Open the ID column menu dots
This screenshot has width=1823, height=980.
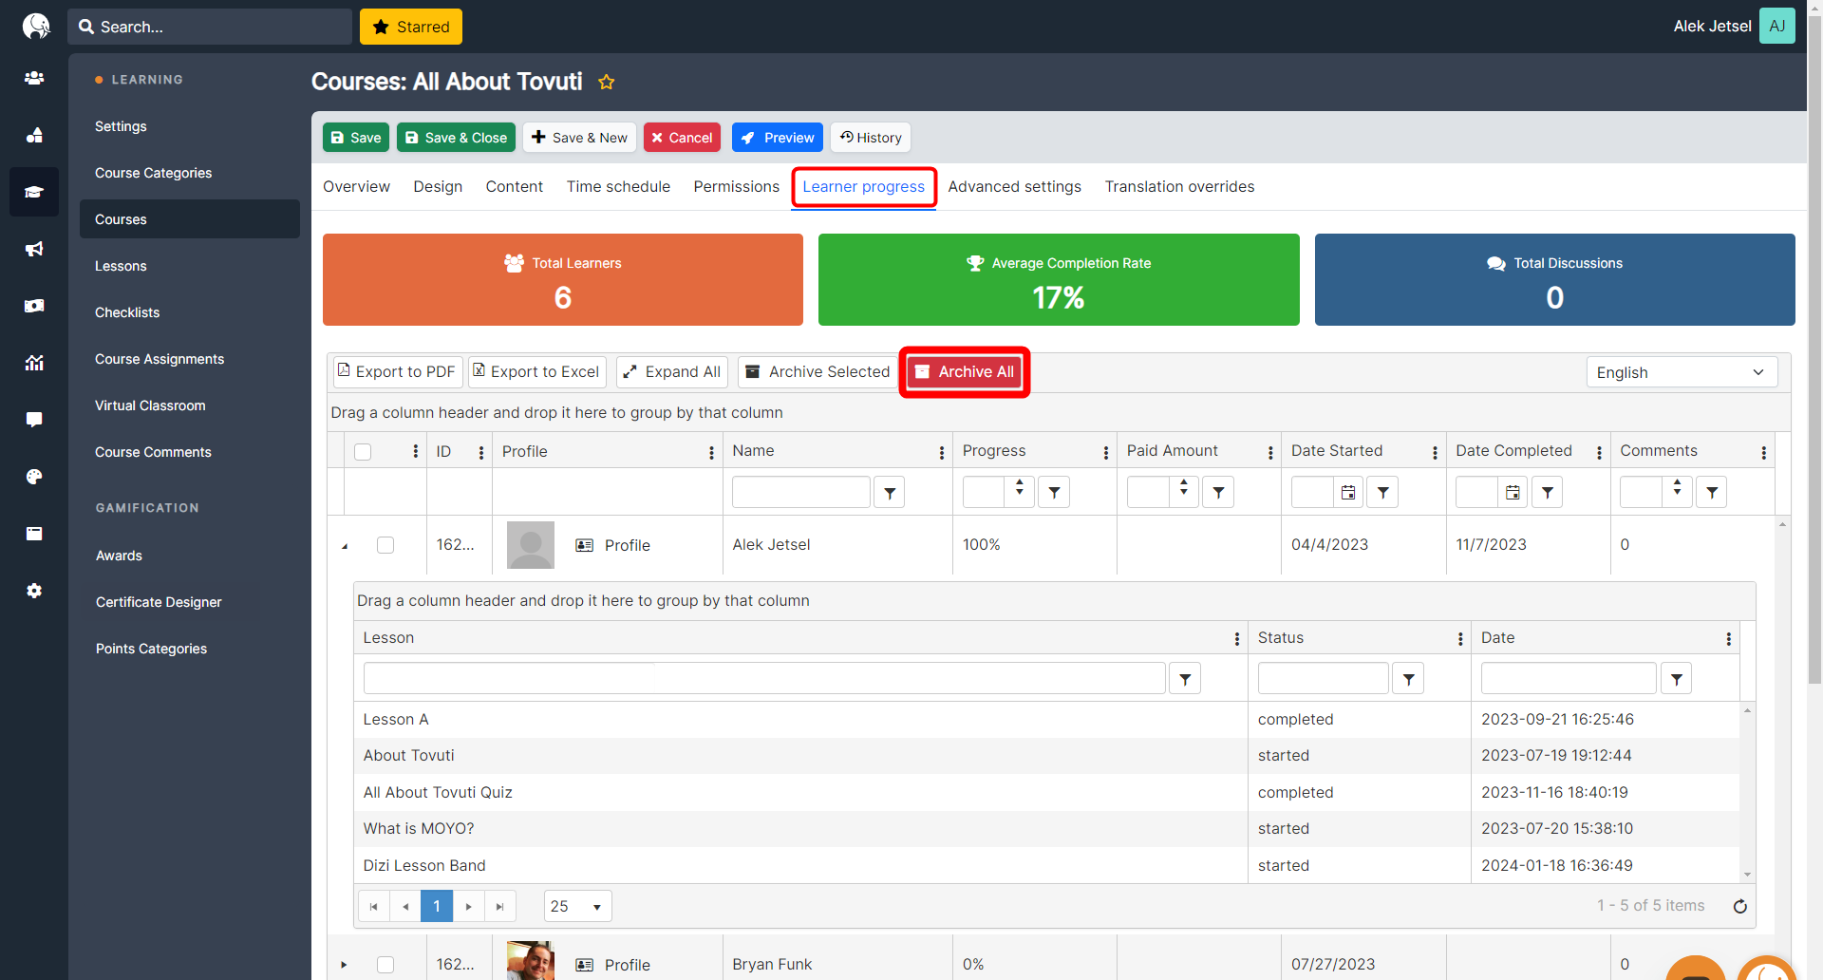(x=481, y=452)
